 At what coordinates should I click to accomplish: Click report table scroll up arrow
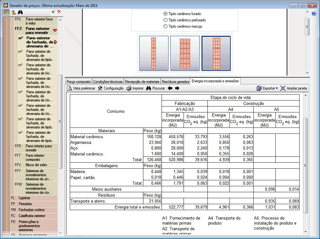coord(306,95)
